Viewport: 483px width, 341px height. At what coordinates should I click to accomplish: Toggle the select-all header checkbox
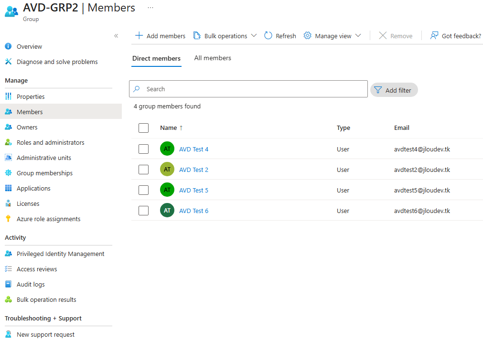pos(143,128)
